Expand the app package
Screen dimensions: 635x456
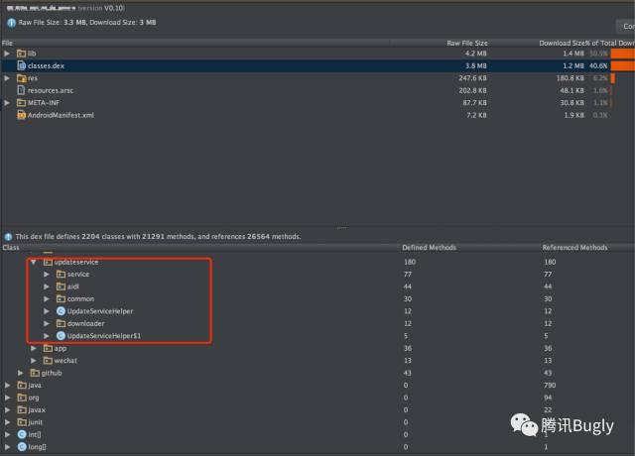click(x=34, y=348)
